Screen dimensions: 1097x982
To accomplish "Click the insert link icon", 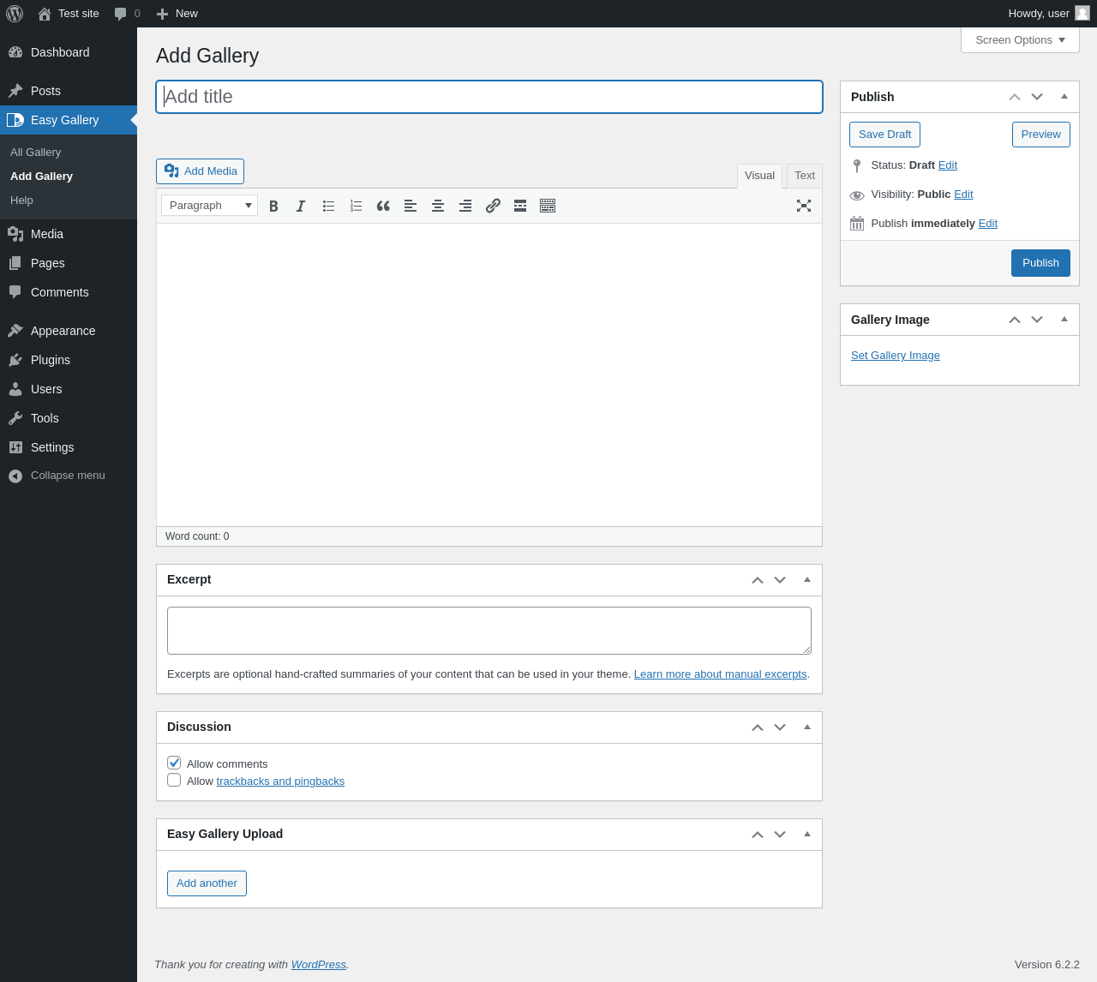I will pyautogui.click(x=493, y=206).
